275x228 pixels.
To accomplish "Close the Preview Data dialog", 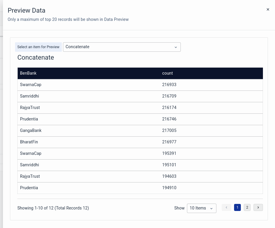I will pyautogui.click(x=268, y=9).
